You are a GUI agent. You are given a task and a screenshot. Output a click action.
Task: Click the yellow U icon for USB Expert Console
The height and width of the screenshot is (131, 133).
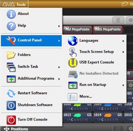point(73,63)
